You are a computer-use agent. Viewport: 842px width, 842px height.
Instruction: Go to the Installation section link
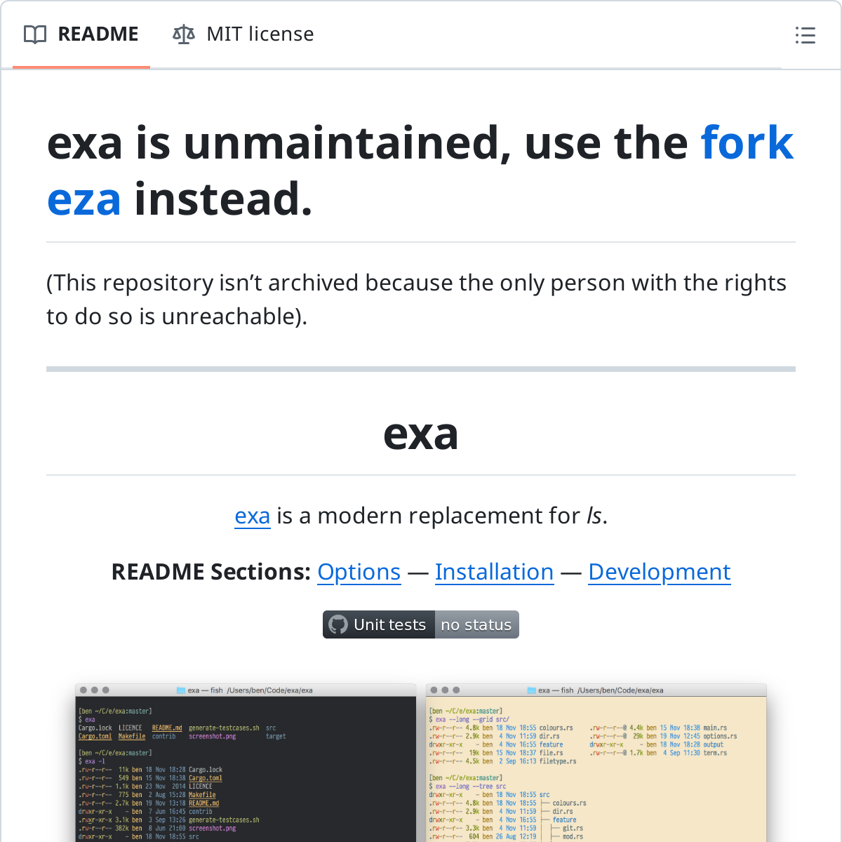[x=494, y=572]
